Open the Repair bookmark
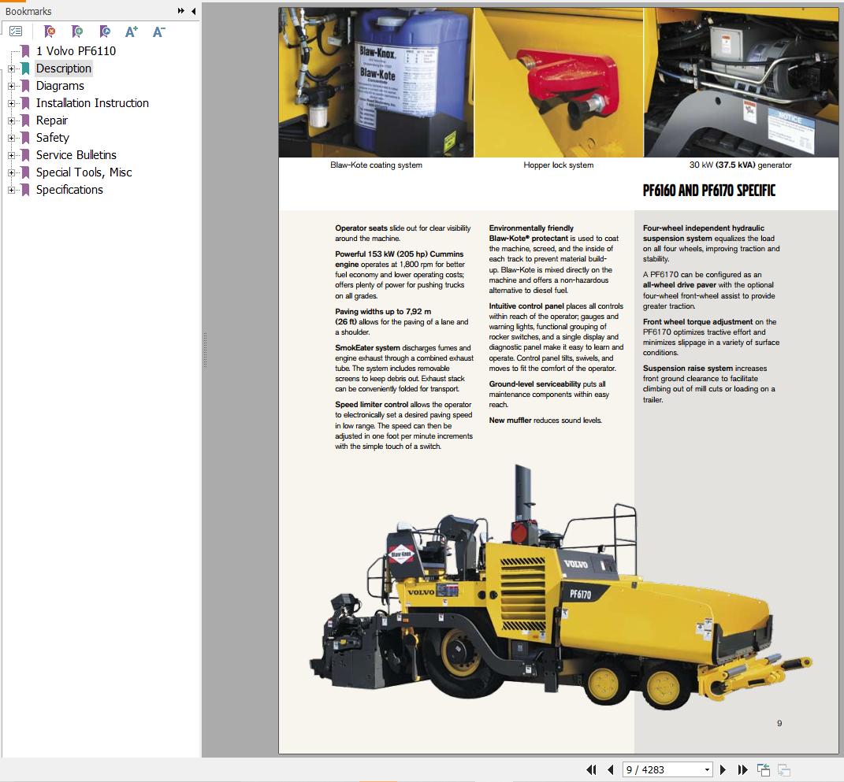 click(x=52, y=120)
